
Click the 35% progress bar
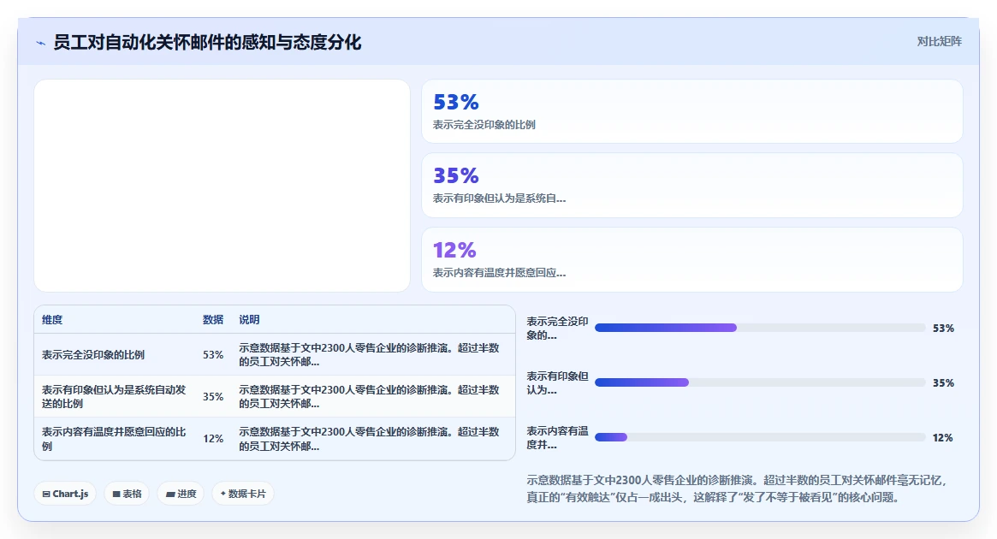(760, 382)
